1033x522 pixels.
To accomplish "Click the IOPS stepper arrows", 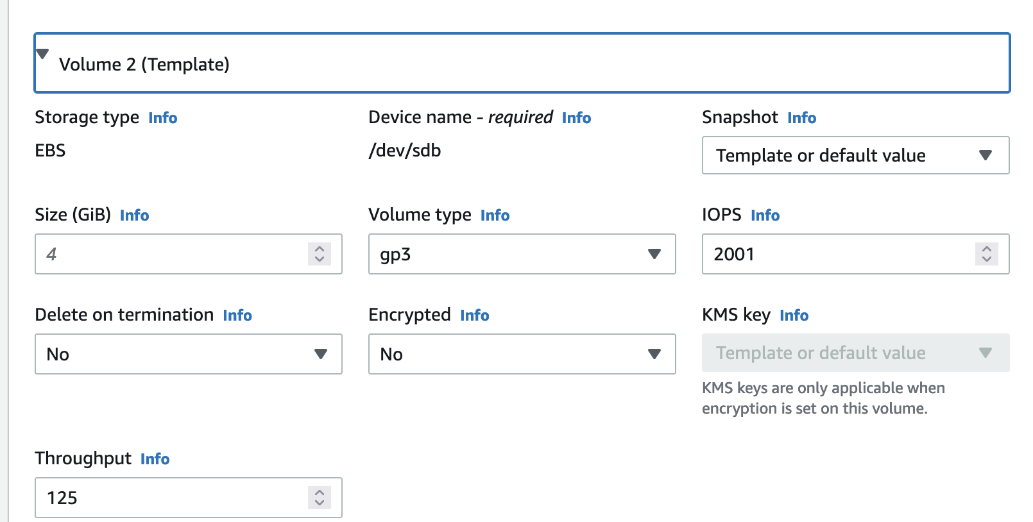I will [x=987, y=254].
